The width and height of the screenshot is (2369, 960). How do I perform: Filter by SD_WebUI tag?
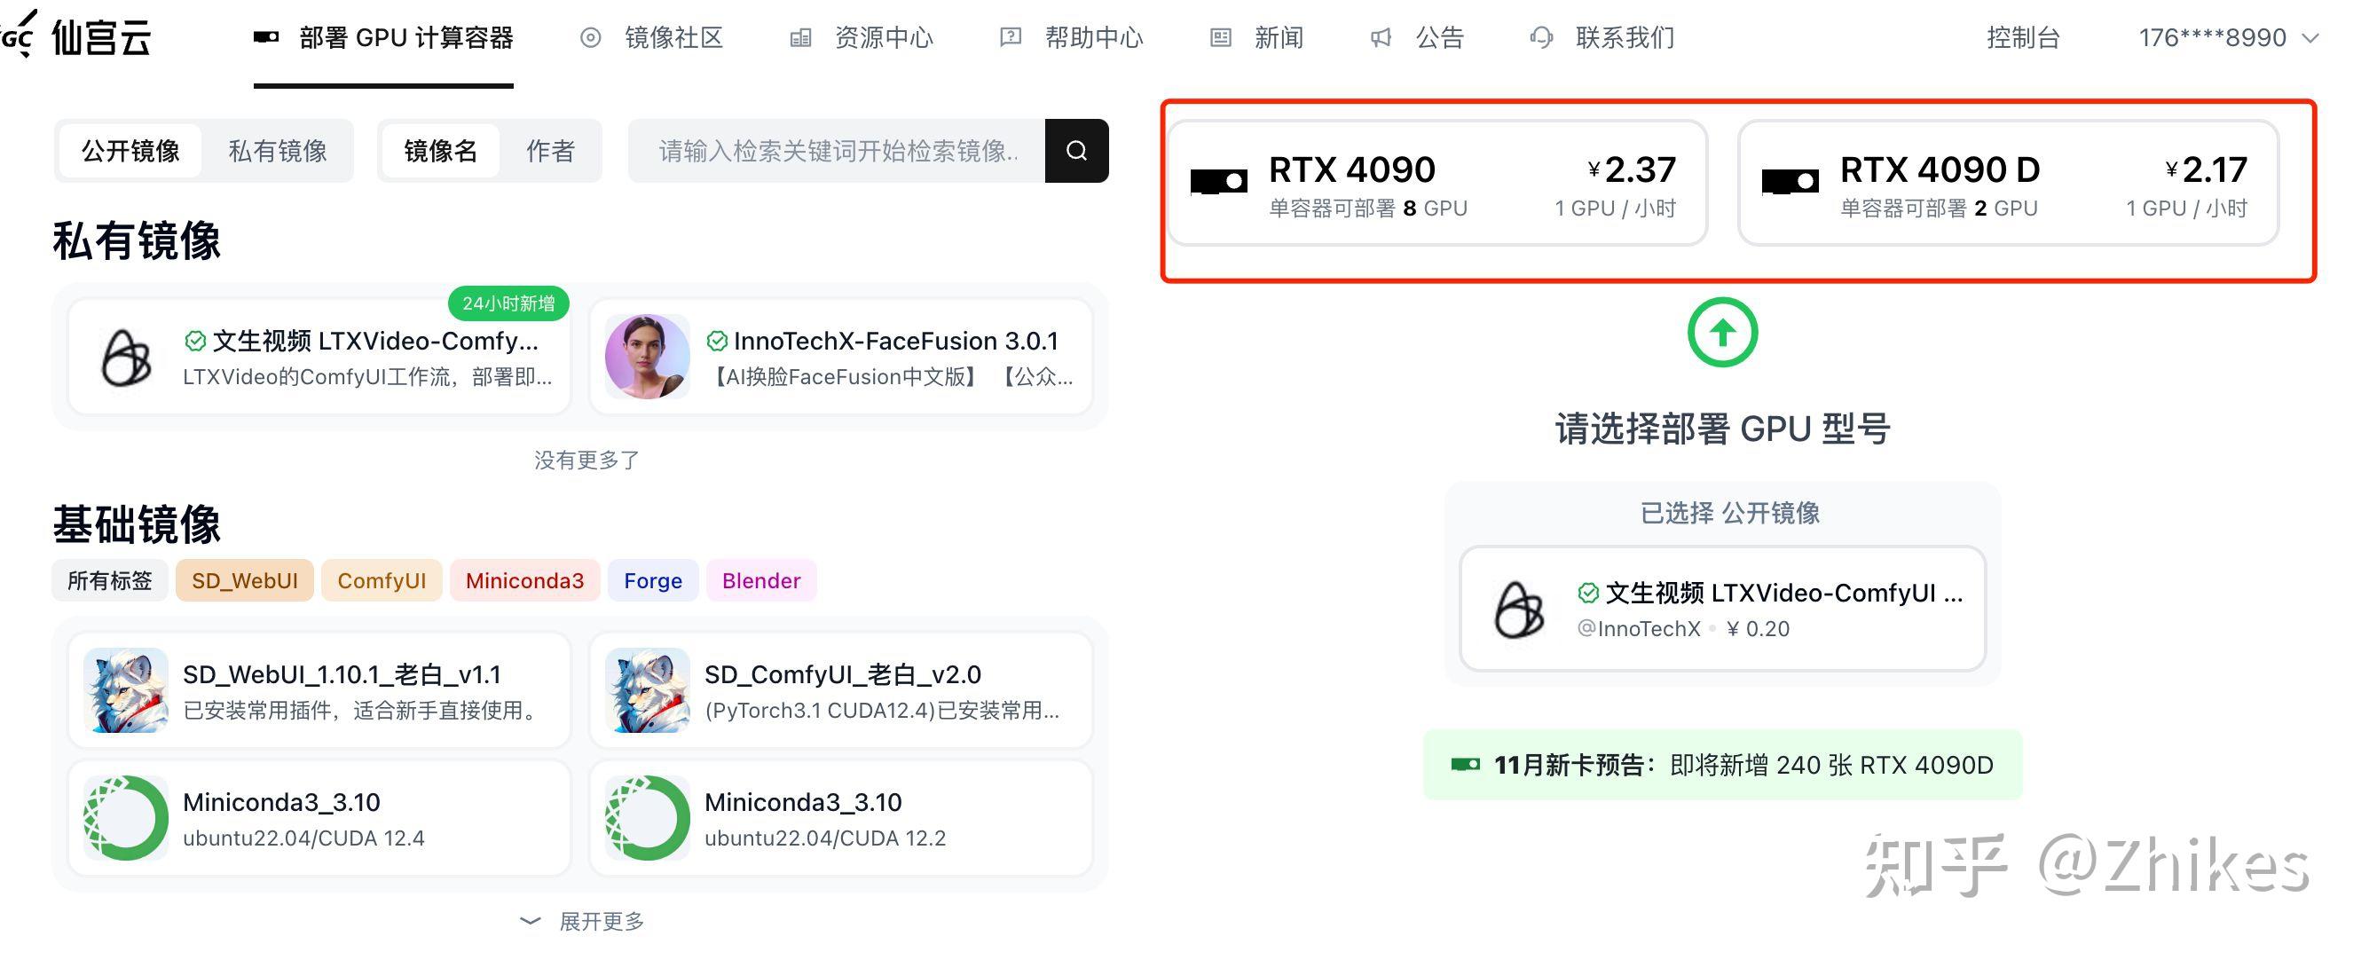245,580
